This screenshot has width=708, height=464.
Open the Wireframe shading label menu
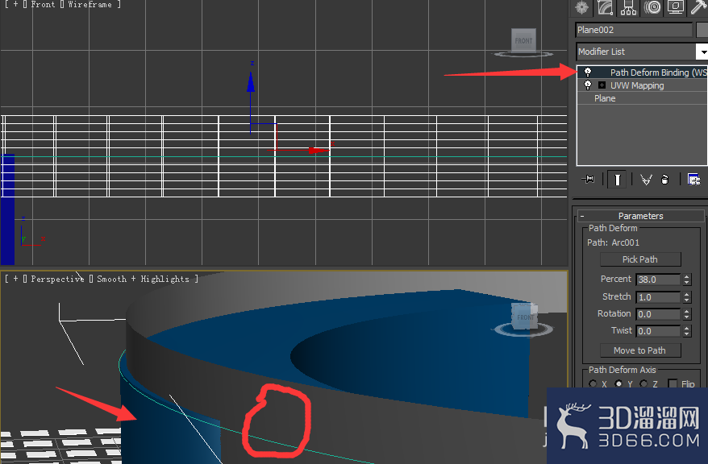(90, 4)
